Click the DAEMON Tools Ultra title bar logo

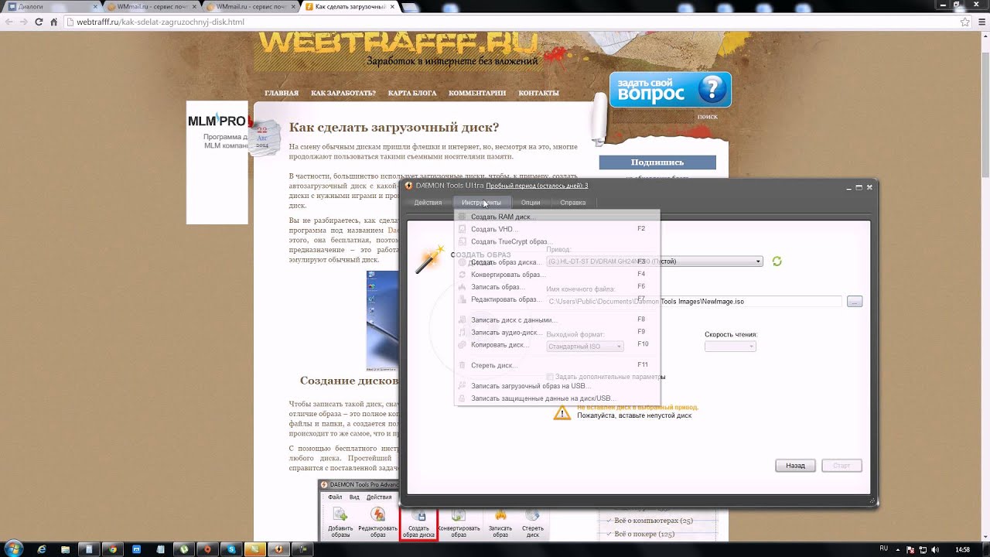408,186
